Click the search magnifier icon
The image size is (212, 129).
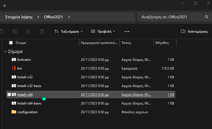(206, 17)
